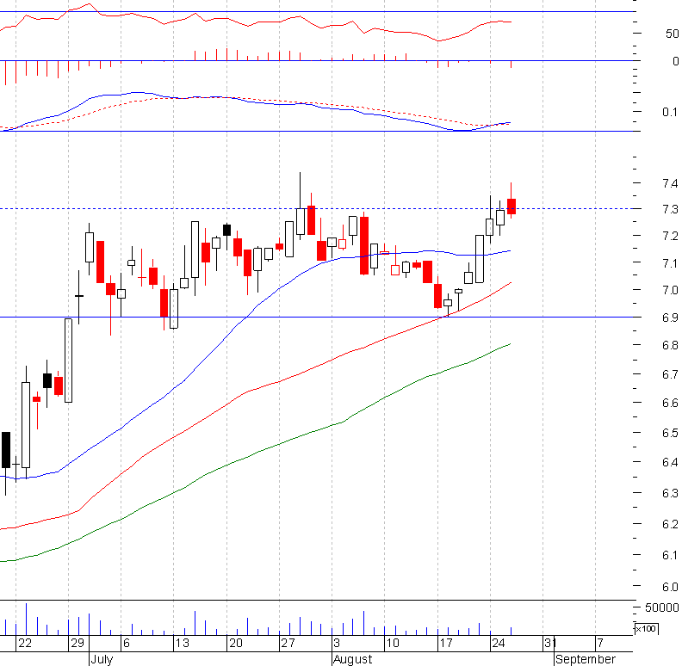Click date label 20 on time axis
Viewport: 682px width, 666px height.
pos(235,644)
